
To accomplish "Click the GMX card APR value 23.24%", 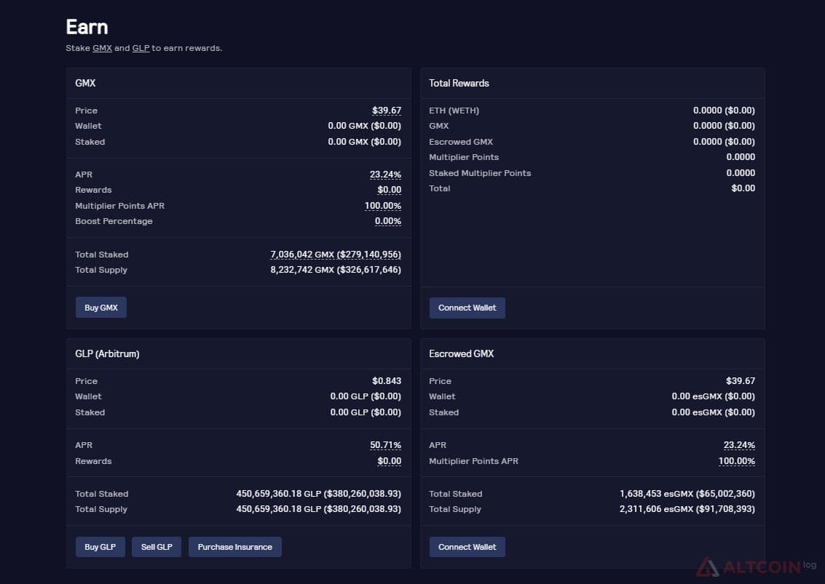I will (x=385, y=175).
